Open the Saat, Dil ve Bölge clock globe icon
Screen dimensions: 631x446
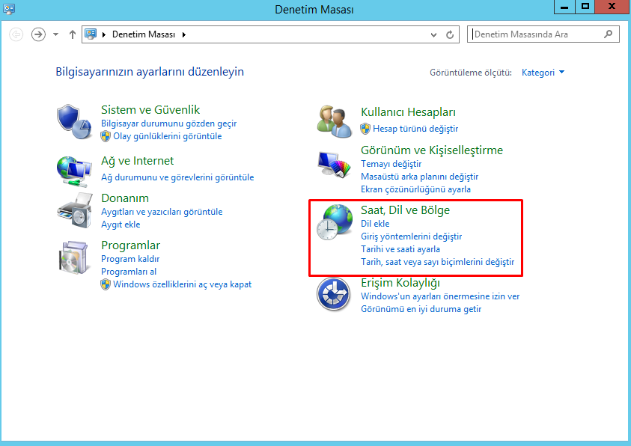pos(334,222)
